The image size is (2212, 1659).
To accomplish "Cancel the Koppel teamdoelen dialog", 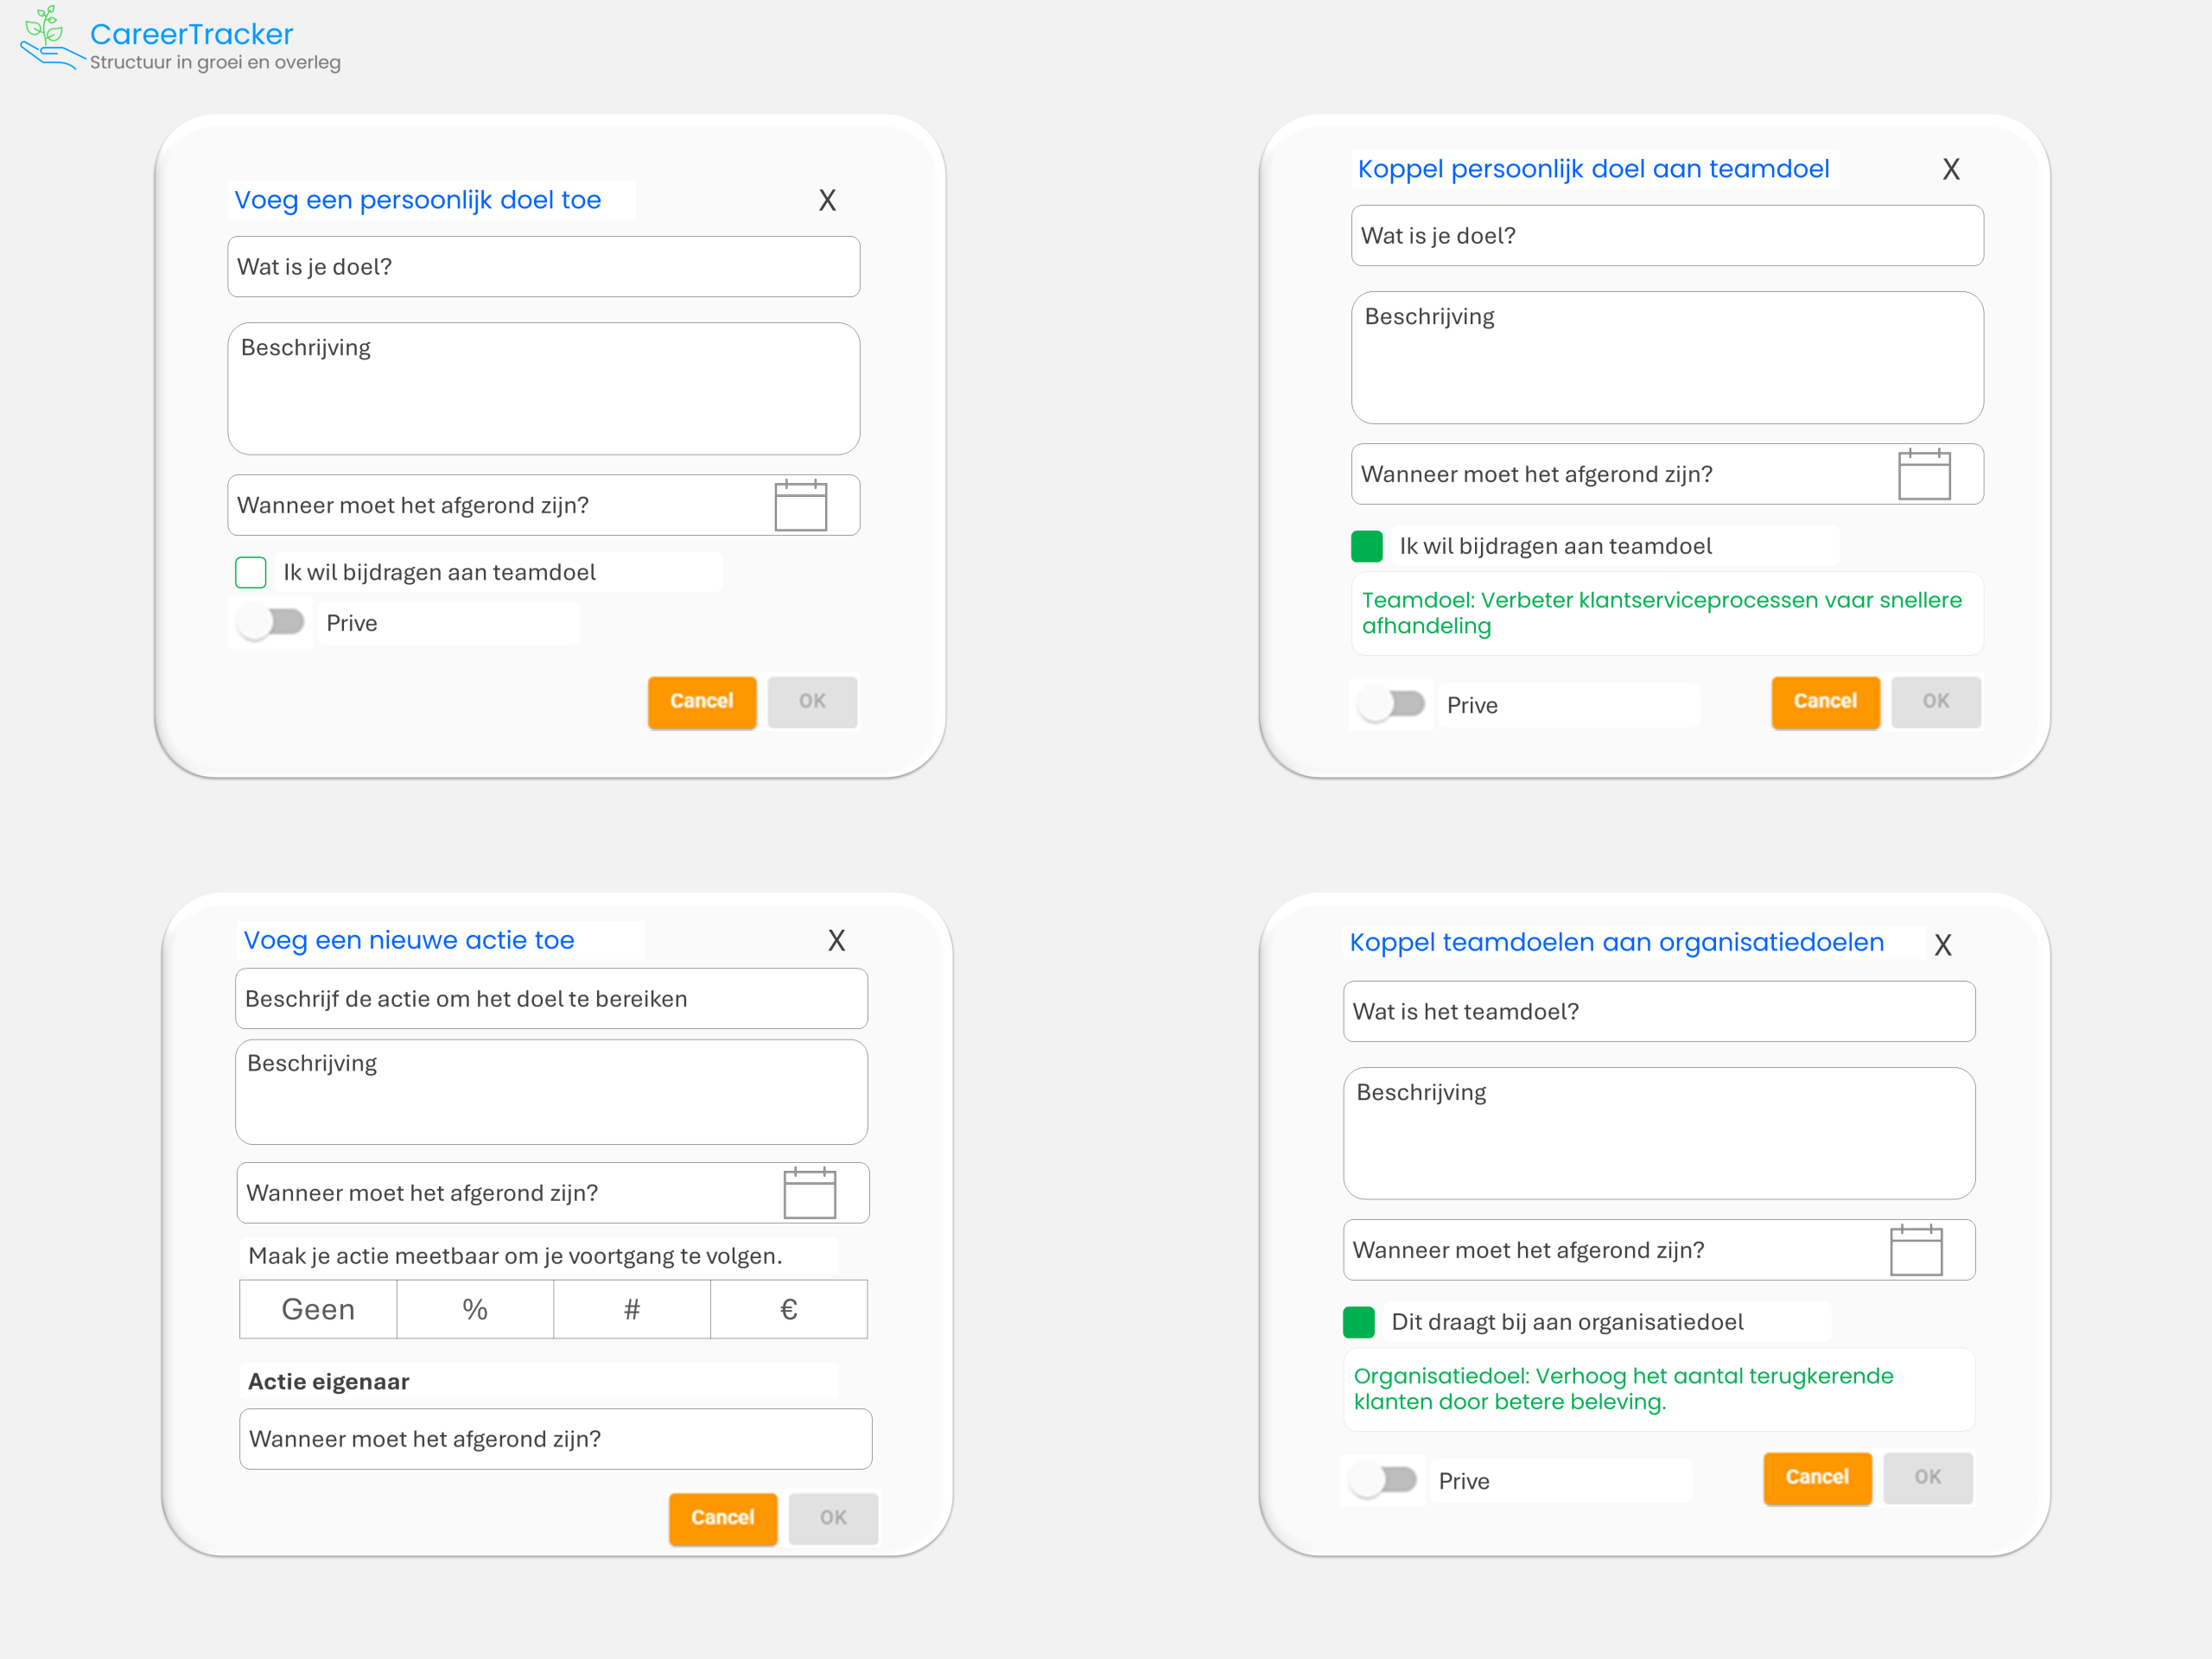I will point(1818,1478).
